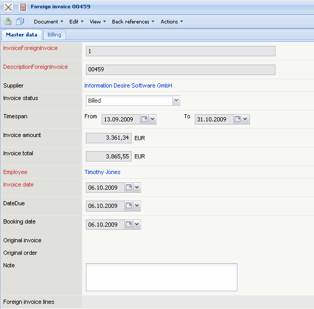The image size is (314, 309).
Task: Open the Invoice date calendar picker
Action: pyautogui.click(x=129, y=188)
